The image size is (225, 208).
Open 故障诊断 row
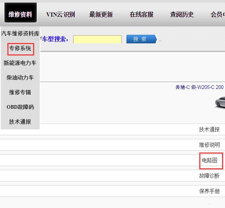click(209, 176)
